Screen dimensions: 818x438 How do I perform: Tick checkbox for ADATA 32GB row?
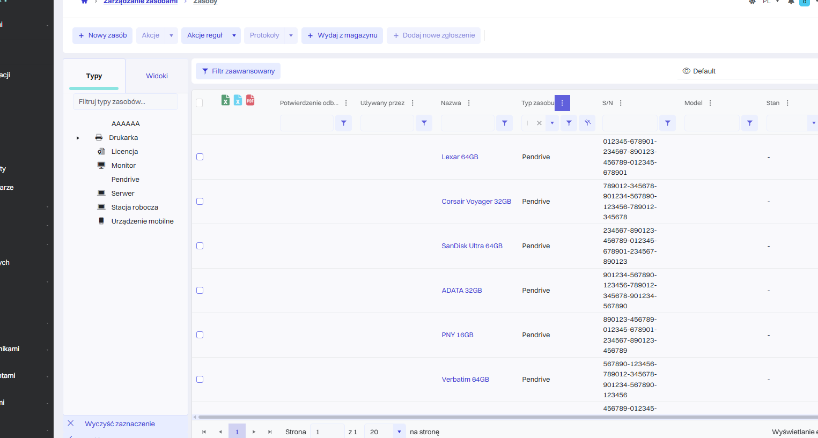click(200, 291)
